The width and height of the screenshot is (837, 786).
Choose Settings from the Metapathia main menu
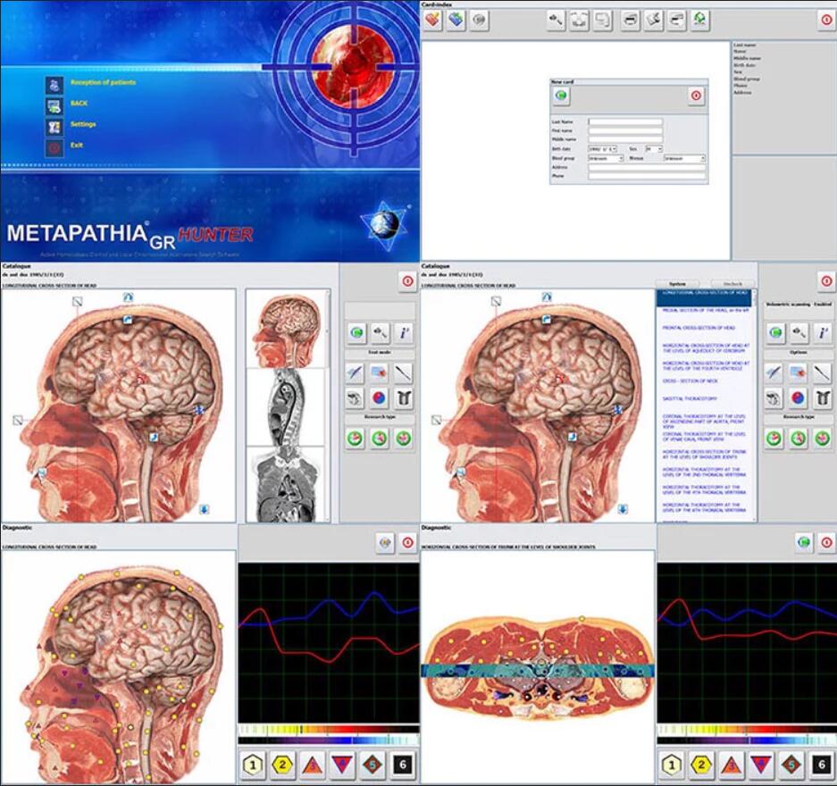click(x=85, y=125)
